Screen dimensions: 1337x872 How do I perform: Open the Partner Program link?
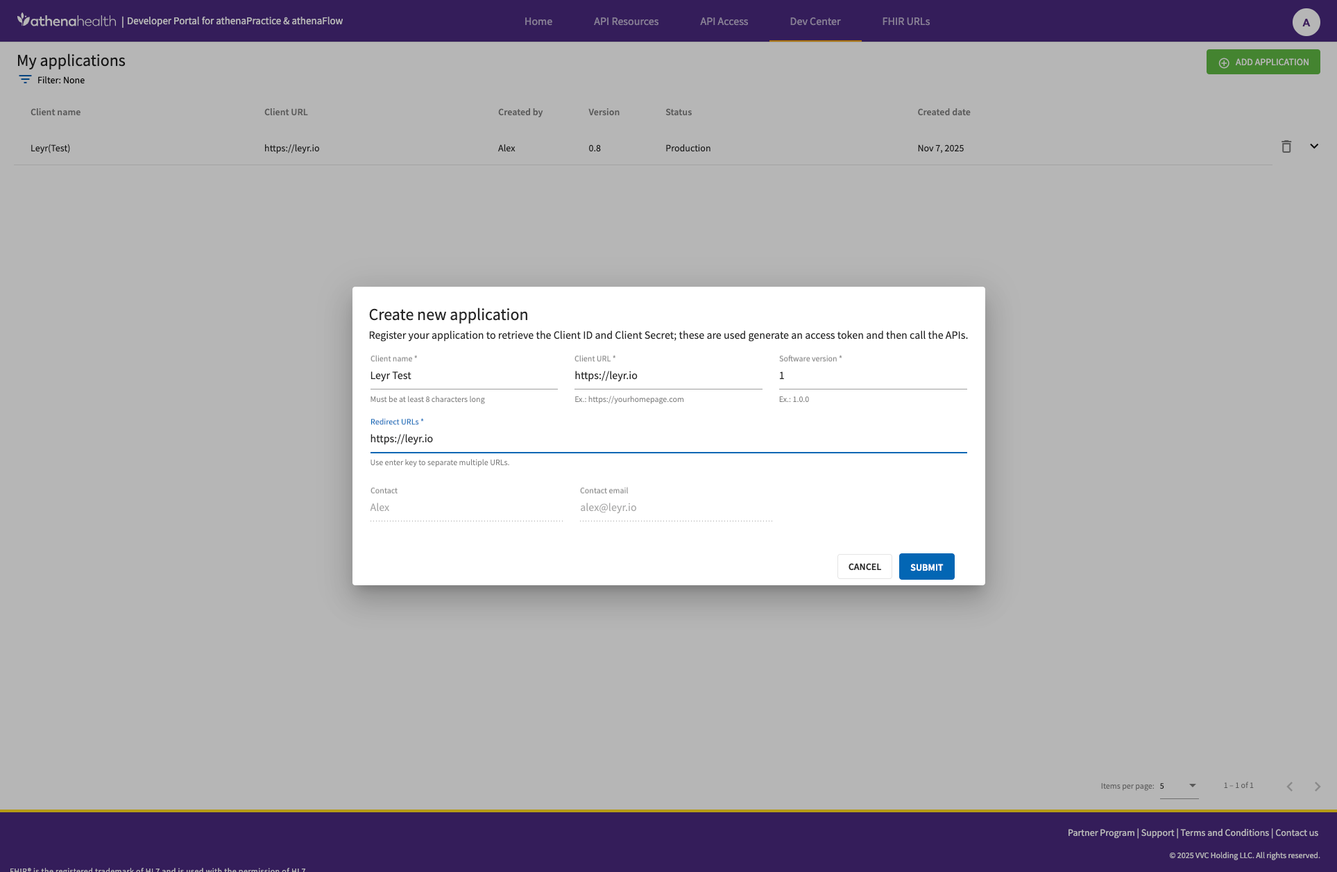(x=1100, y=832)
